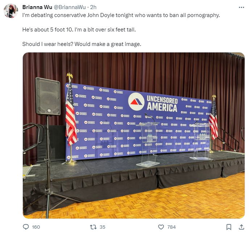The width and height of the screenshot is (249, 233).
Task: Bookmark this tweet
Action: tap(229, 227)
